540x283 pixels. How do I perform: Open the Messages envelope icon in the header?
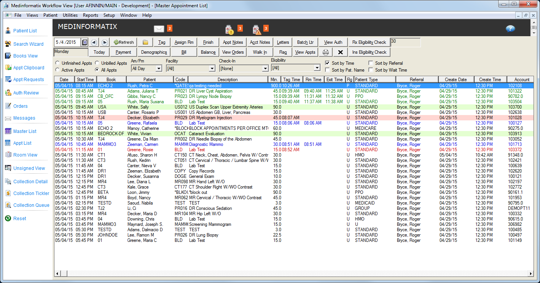159,28
